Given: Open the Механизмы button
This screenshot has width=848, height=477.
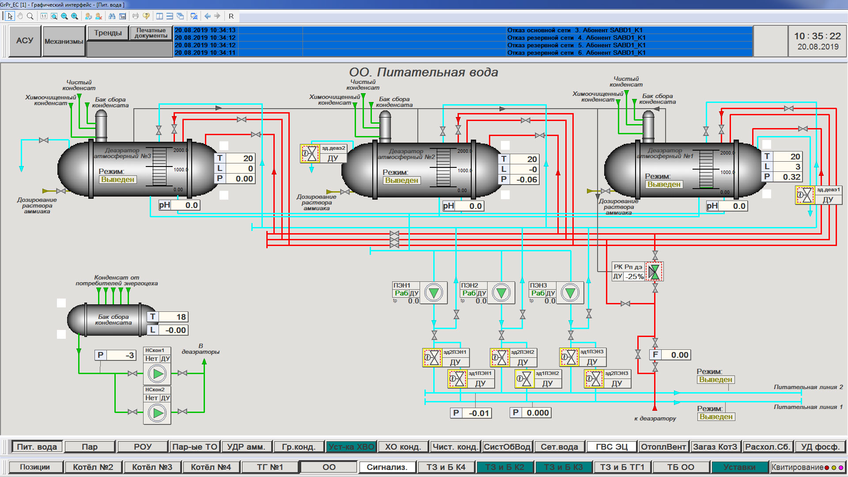Looking at the screenshot, I should [x=64, y=41].
